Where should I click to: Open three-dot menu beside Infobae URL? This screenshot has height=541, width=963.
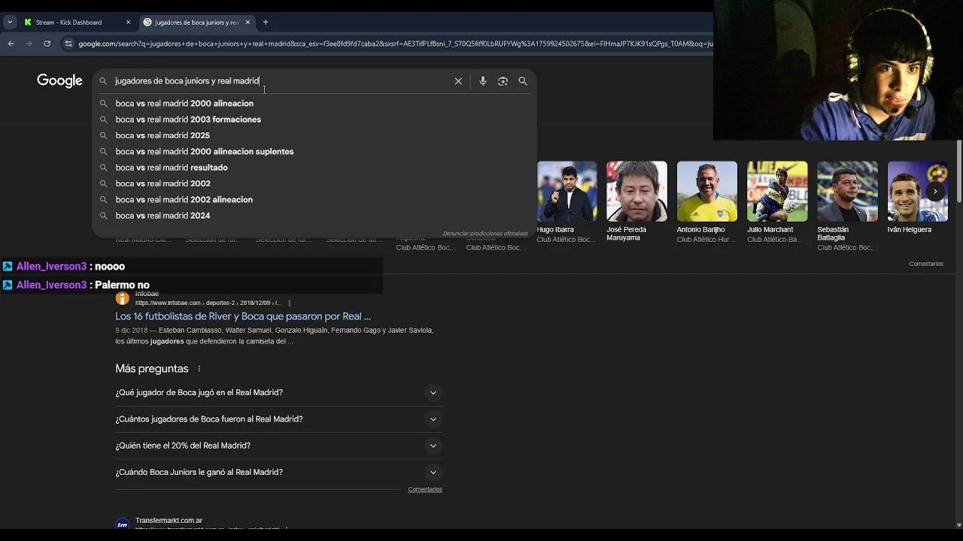tap(289, 304)
